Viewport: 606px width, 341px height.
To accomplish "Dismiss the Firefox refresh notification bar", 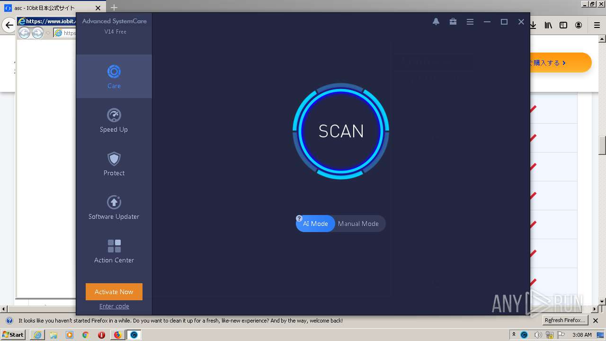I will 596,321.
